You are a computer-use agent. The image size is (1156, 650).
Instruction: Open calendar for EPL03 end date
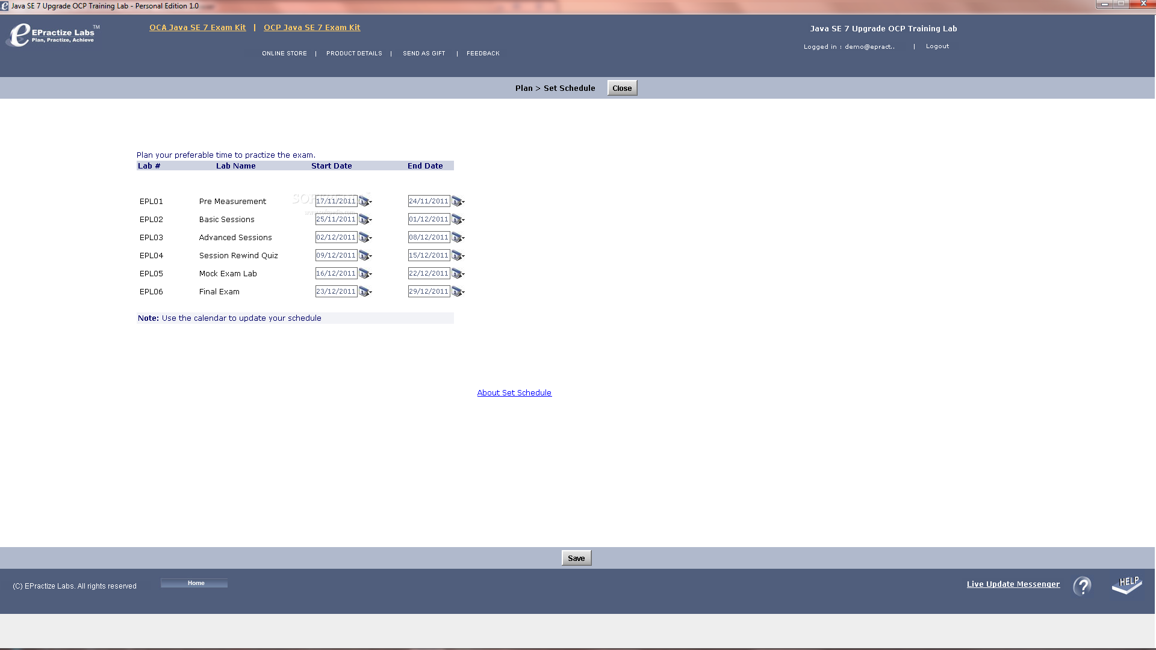[x=458, y=238]
